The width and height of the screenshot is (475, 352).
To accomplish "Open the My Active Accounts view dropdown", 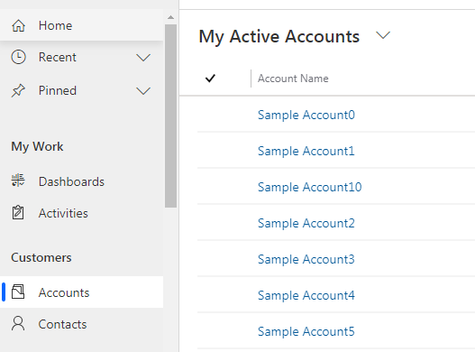I will click(383, 35).
